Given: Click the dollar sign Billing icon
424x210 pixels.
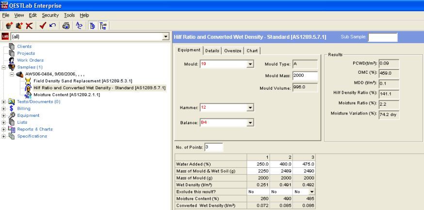Looking at the screenshot, I should [x=11, y=109].
